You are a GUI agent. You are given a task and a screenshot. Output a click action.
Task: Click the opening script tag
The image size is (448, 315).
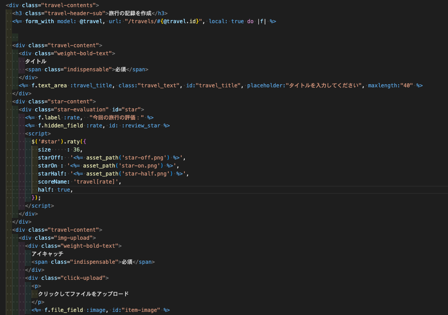click(x=38, y=133)
